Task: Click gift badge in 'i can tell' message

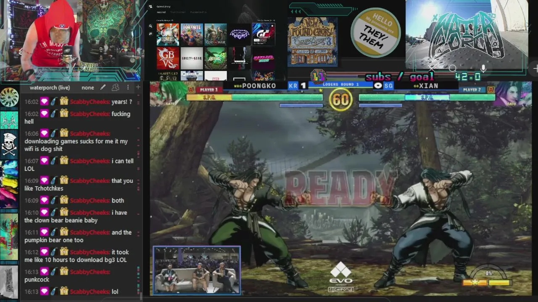Action: point(63,161)
